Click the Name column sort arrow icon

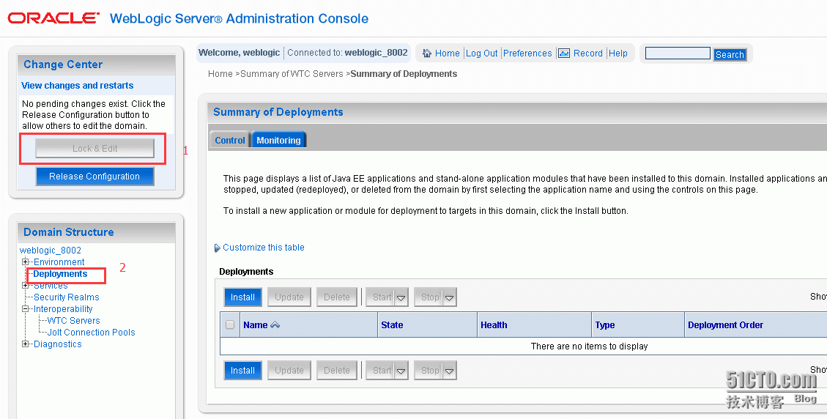point(275,325)
